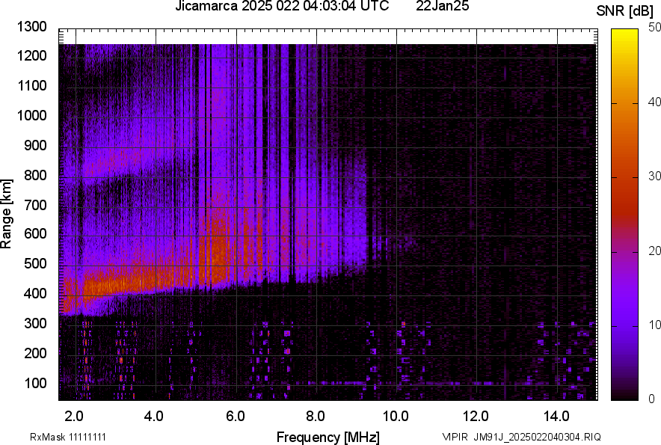Click the Frequency [MHz] axis label
Image resolution: width=661 pixels, height=445 pixels.
(x=330, y=434)
